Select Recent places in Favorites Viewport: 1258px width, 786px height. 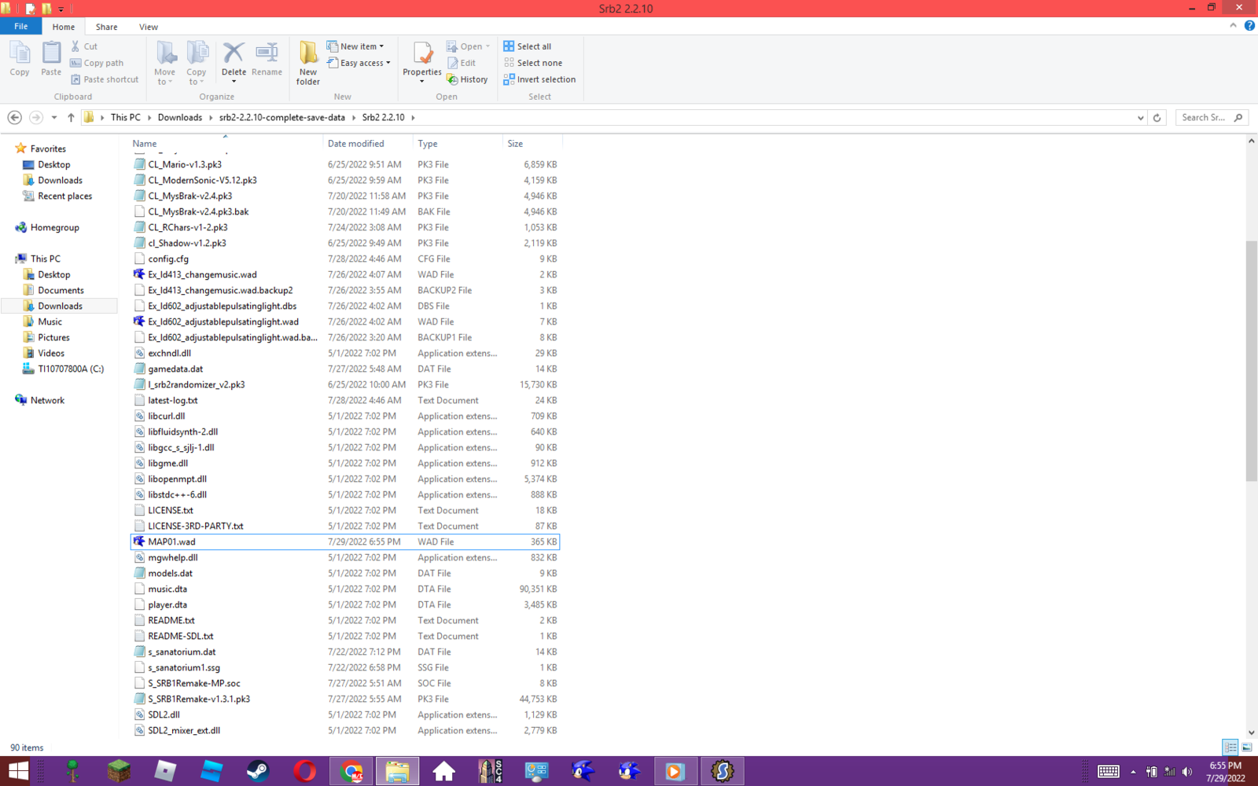(x=64, y=196)
